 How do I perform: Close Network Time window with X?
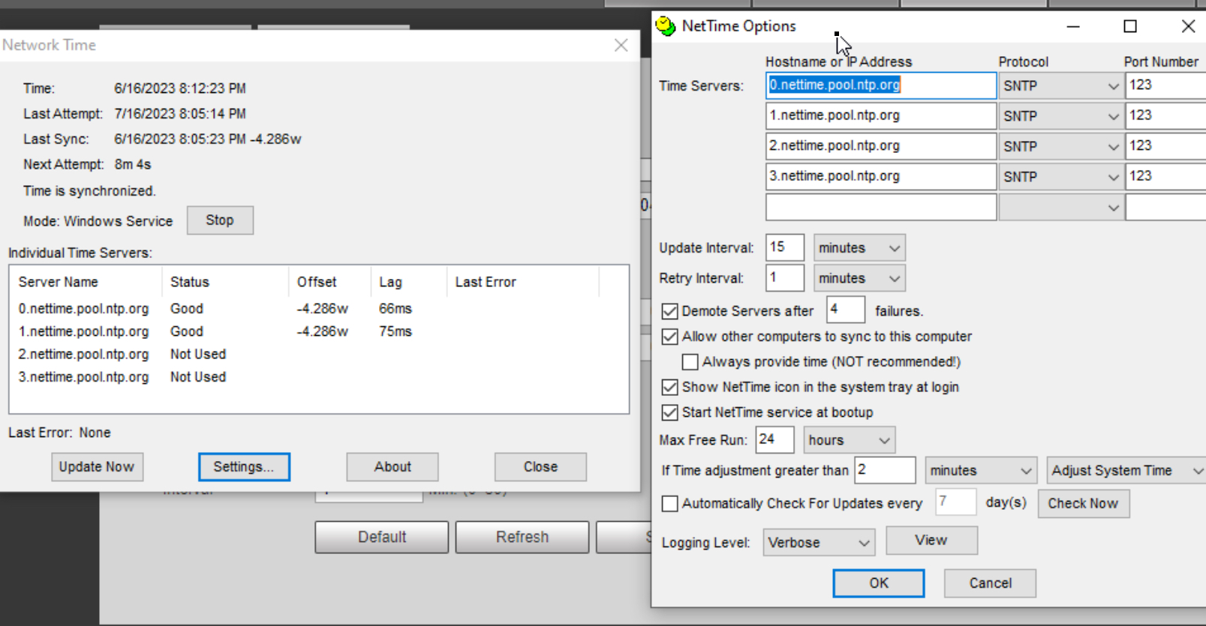[x=621, y=45]
